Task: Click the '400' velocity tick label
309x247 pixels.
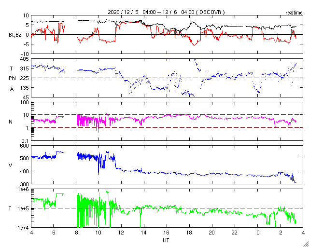Action: click(25, 171)
